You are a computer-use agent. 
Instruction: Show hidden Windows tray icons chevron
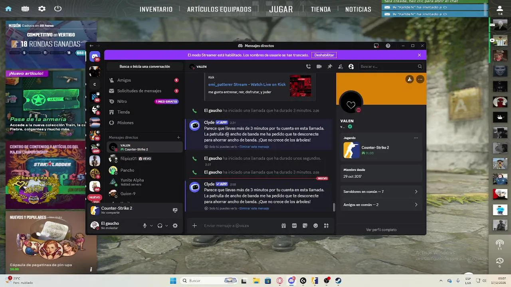point(441,281)
